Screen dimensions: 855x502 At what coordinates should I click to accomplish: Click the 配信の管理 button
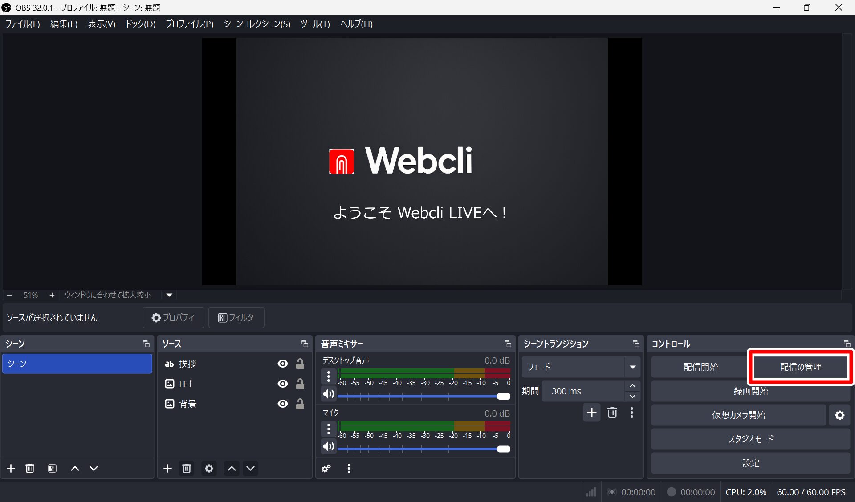800,367
